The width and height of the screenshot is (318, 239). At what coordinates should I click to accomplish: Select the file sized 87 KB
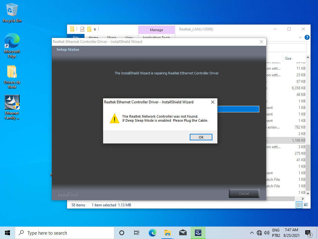click(x=286, y=82)
